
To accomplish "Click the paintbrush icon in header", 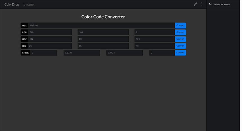I will (x=195, y=4).
